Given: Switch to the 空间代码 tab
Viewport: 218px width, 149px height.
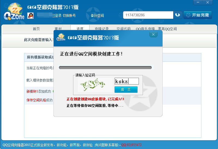Looking at the screenshot, I should tap(123, 29).
